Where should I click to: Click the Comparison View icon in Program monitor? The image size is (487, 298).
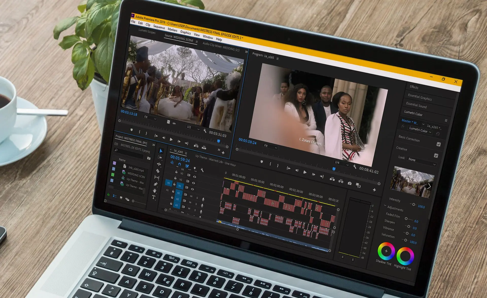[358, 185]
